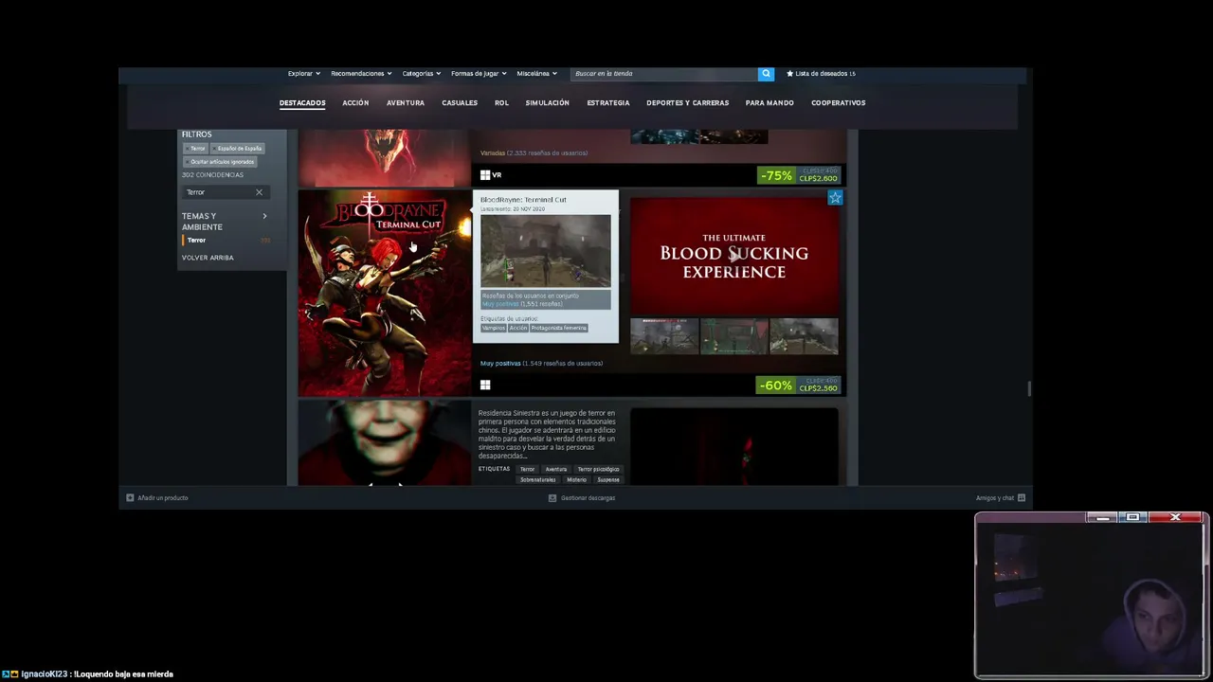Switch to the PARA MANDO tab
1213x682 pixels.
pos(769,102)
